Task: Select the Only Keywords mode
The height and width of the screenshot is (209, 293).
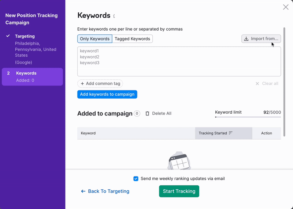Action: click(94, 39)
